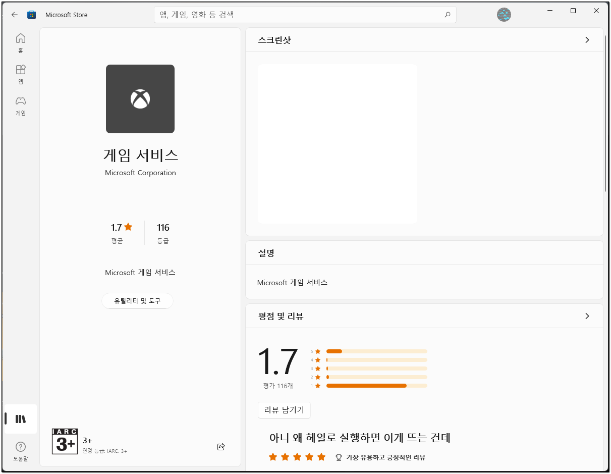Screen dimensions: 611x474
Task: Click the 가장 유용하고 긍정적인 리뷰 label
Action: coord(385,457)
